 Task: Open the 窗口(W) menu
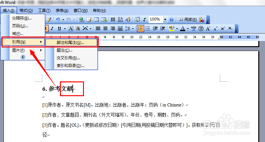coord(81,11)
